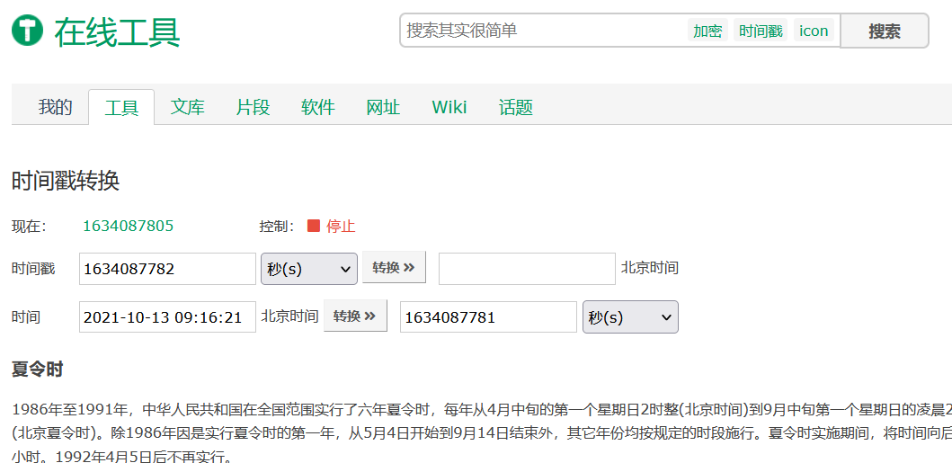Switch to the 工具 tab
The height and width of the screenshot is (463, 952).
(x=121, y=107)
